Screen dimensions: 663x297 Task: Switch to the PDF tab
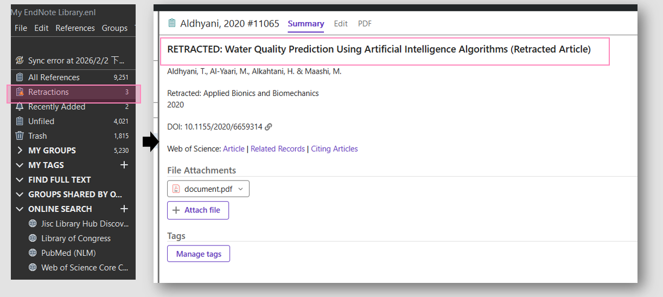365,23
